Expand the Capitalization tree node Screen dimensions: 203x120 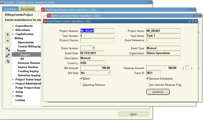(13, 34)
